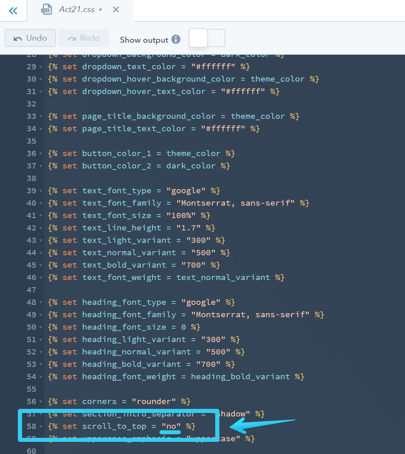Collapse the sidebar with the double-chevron icon
This screenshot has height=454, width=405.
[x=13, y=10]
